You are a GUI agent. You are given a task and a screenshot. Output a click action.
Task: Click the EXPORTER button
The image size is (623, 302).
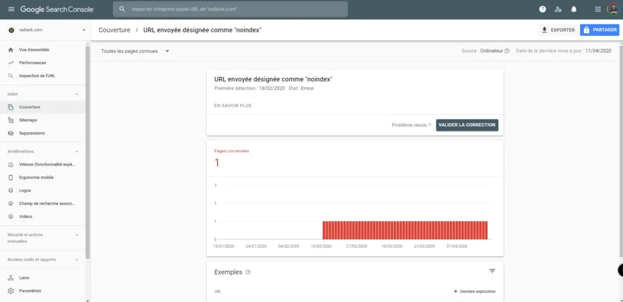[558, 30]
